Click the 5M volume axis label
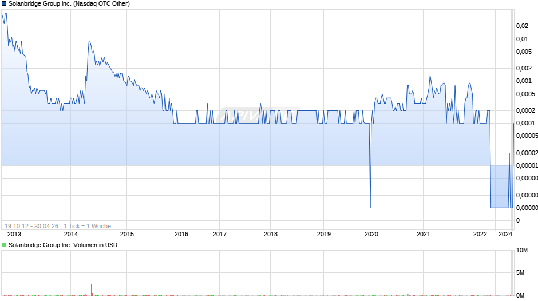538x301 pixels. pos(520,272)
